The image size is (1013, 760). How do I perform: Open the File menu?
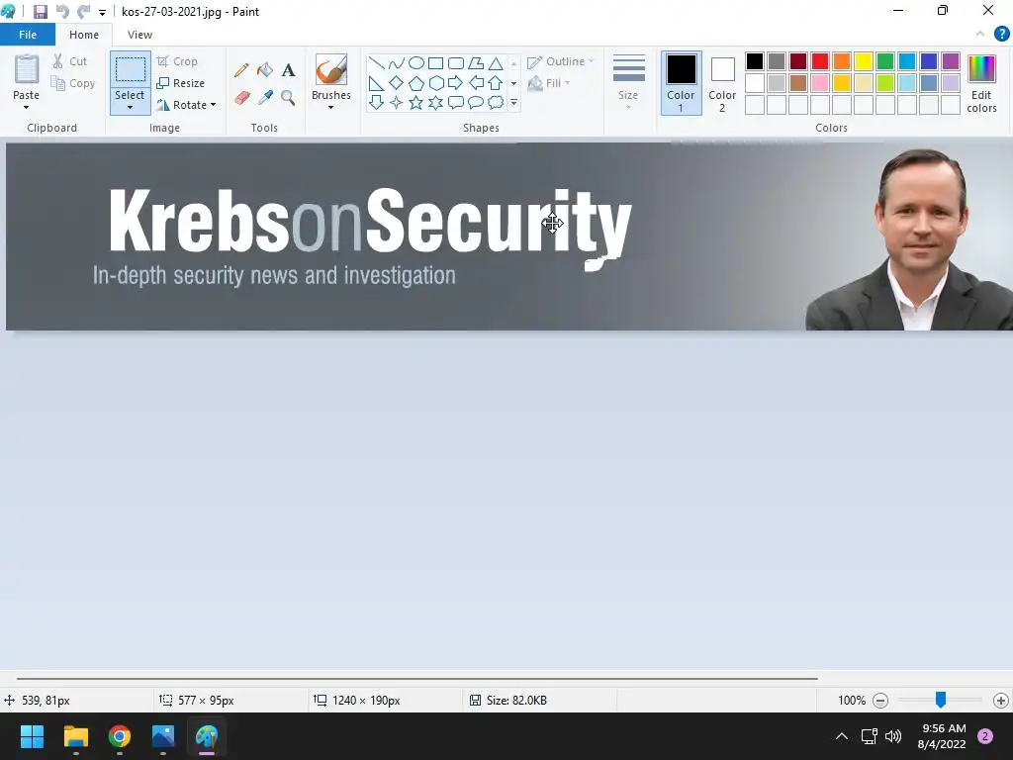pos(28,35)
